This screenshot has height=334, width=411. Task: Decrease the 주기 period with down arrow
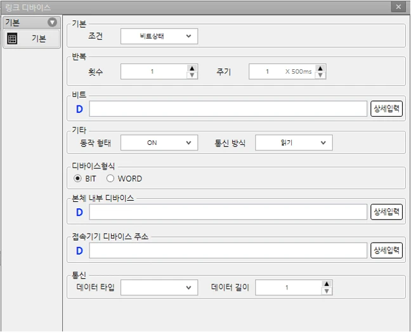[320, 75]
